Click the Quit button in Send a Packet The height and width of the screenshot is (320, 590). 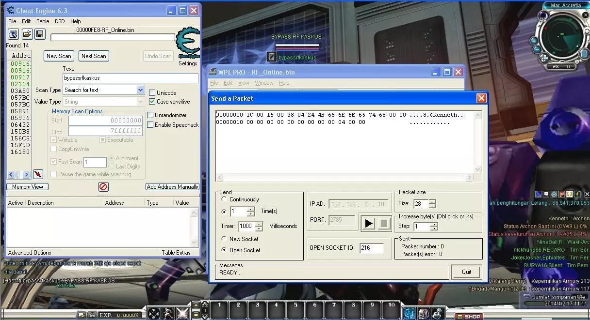pyautogui.click(x=466, y=272)
